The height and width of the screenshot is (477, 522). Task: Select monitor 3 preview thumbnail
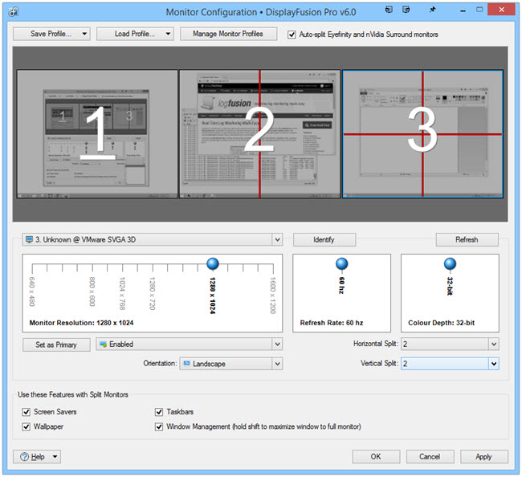click(x=422, y=134)
